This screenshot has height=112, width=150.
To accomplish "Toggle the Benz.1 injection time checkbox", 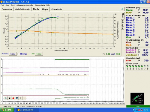I will (x=139, y=18).
